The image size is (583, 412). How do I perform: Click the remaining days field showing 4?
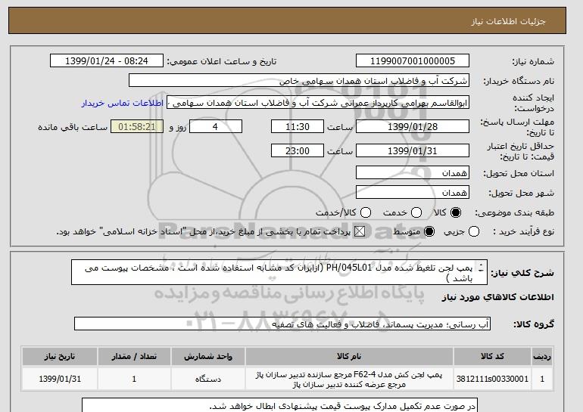point(216,126)
